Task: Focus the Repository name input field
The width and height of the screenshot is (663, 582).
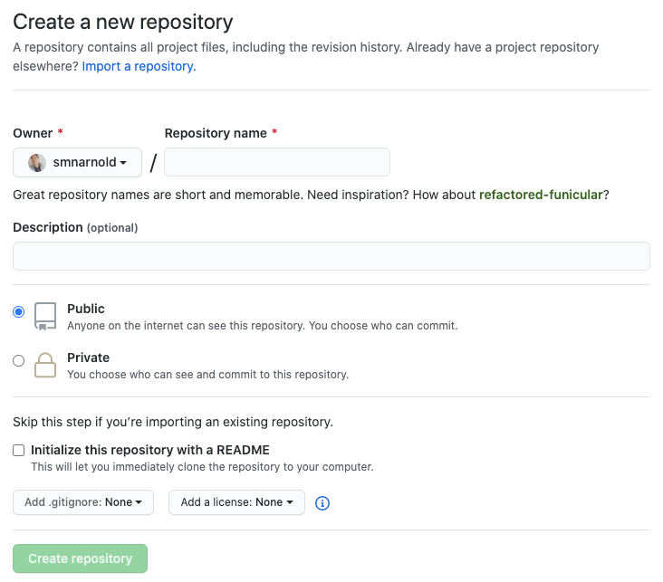Action: 277,162
